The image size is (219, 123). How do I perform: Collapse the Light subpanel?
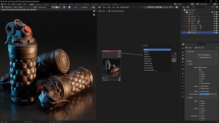188,98
